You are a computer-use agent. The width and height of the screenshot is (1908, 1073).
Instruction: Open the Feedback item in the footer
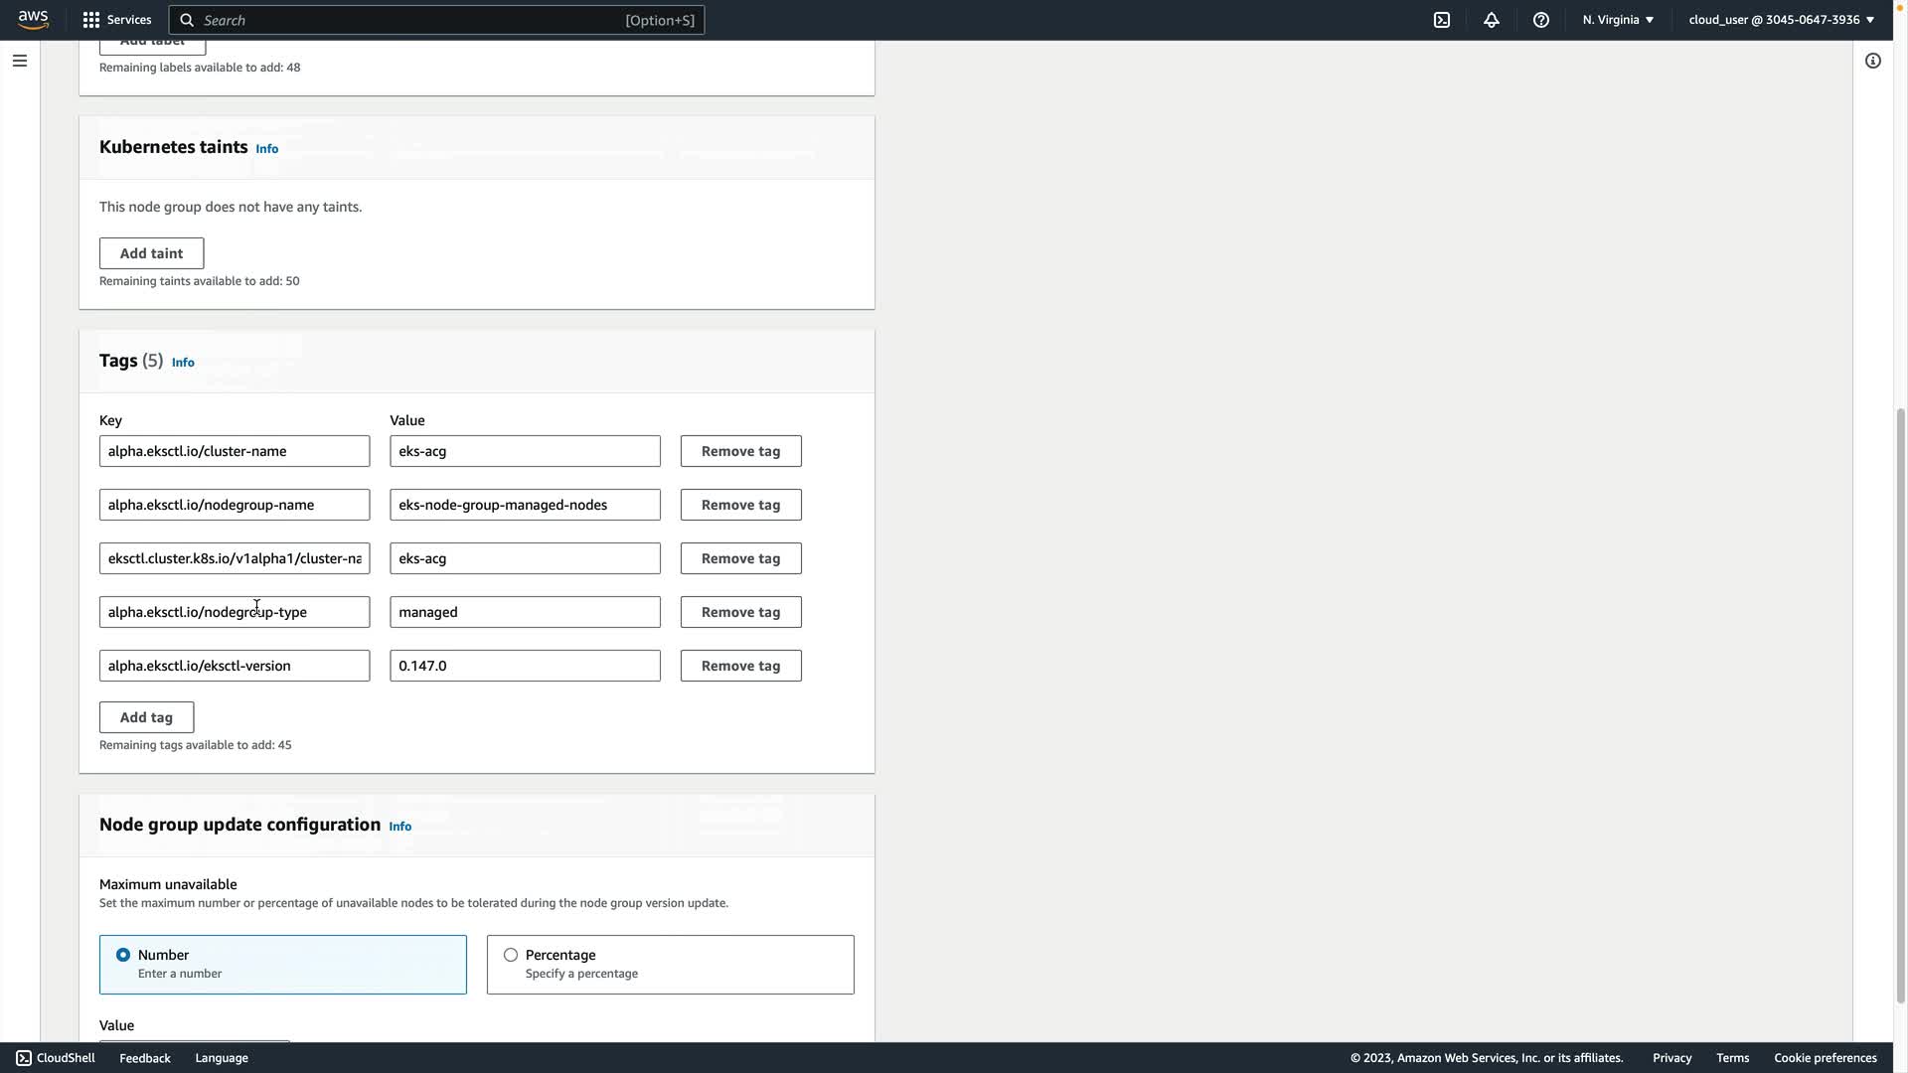[x=145, y=1058]
